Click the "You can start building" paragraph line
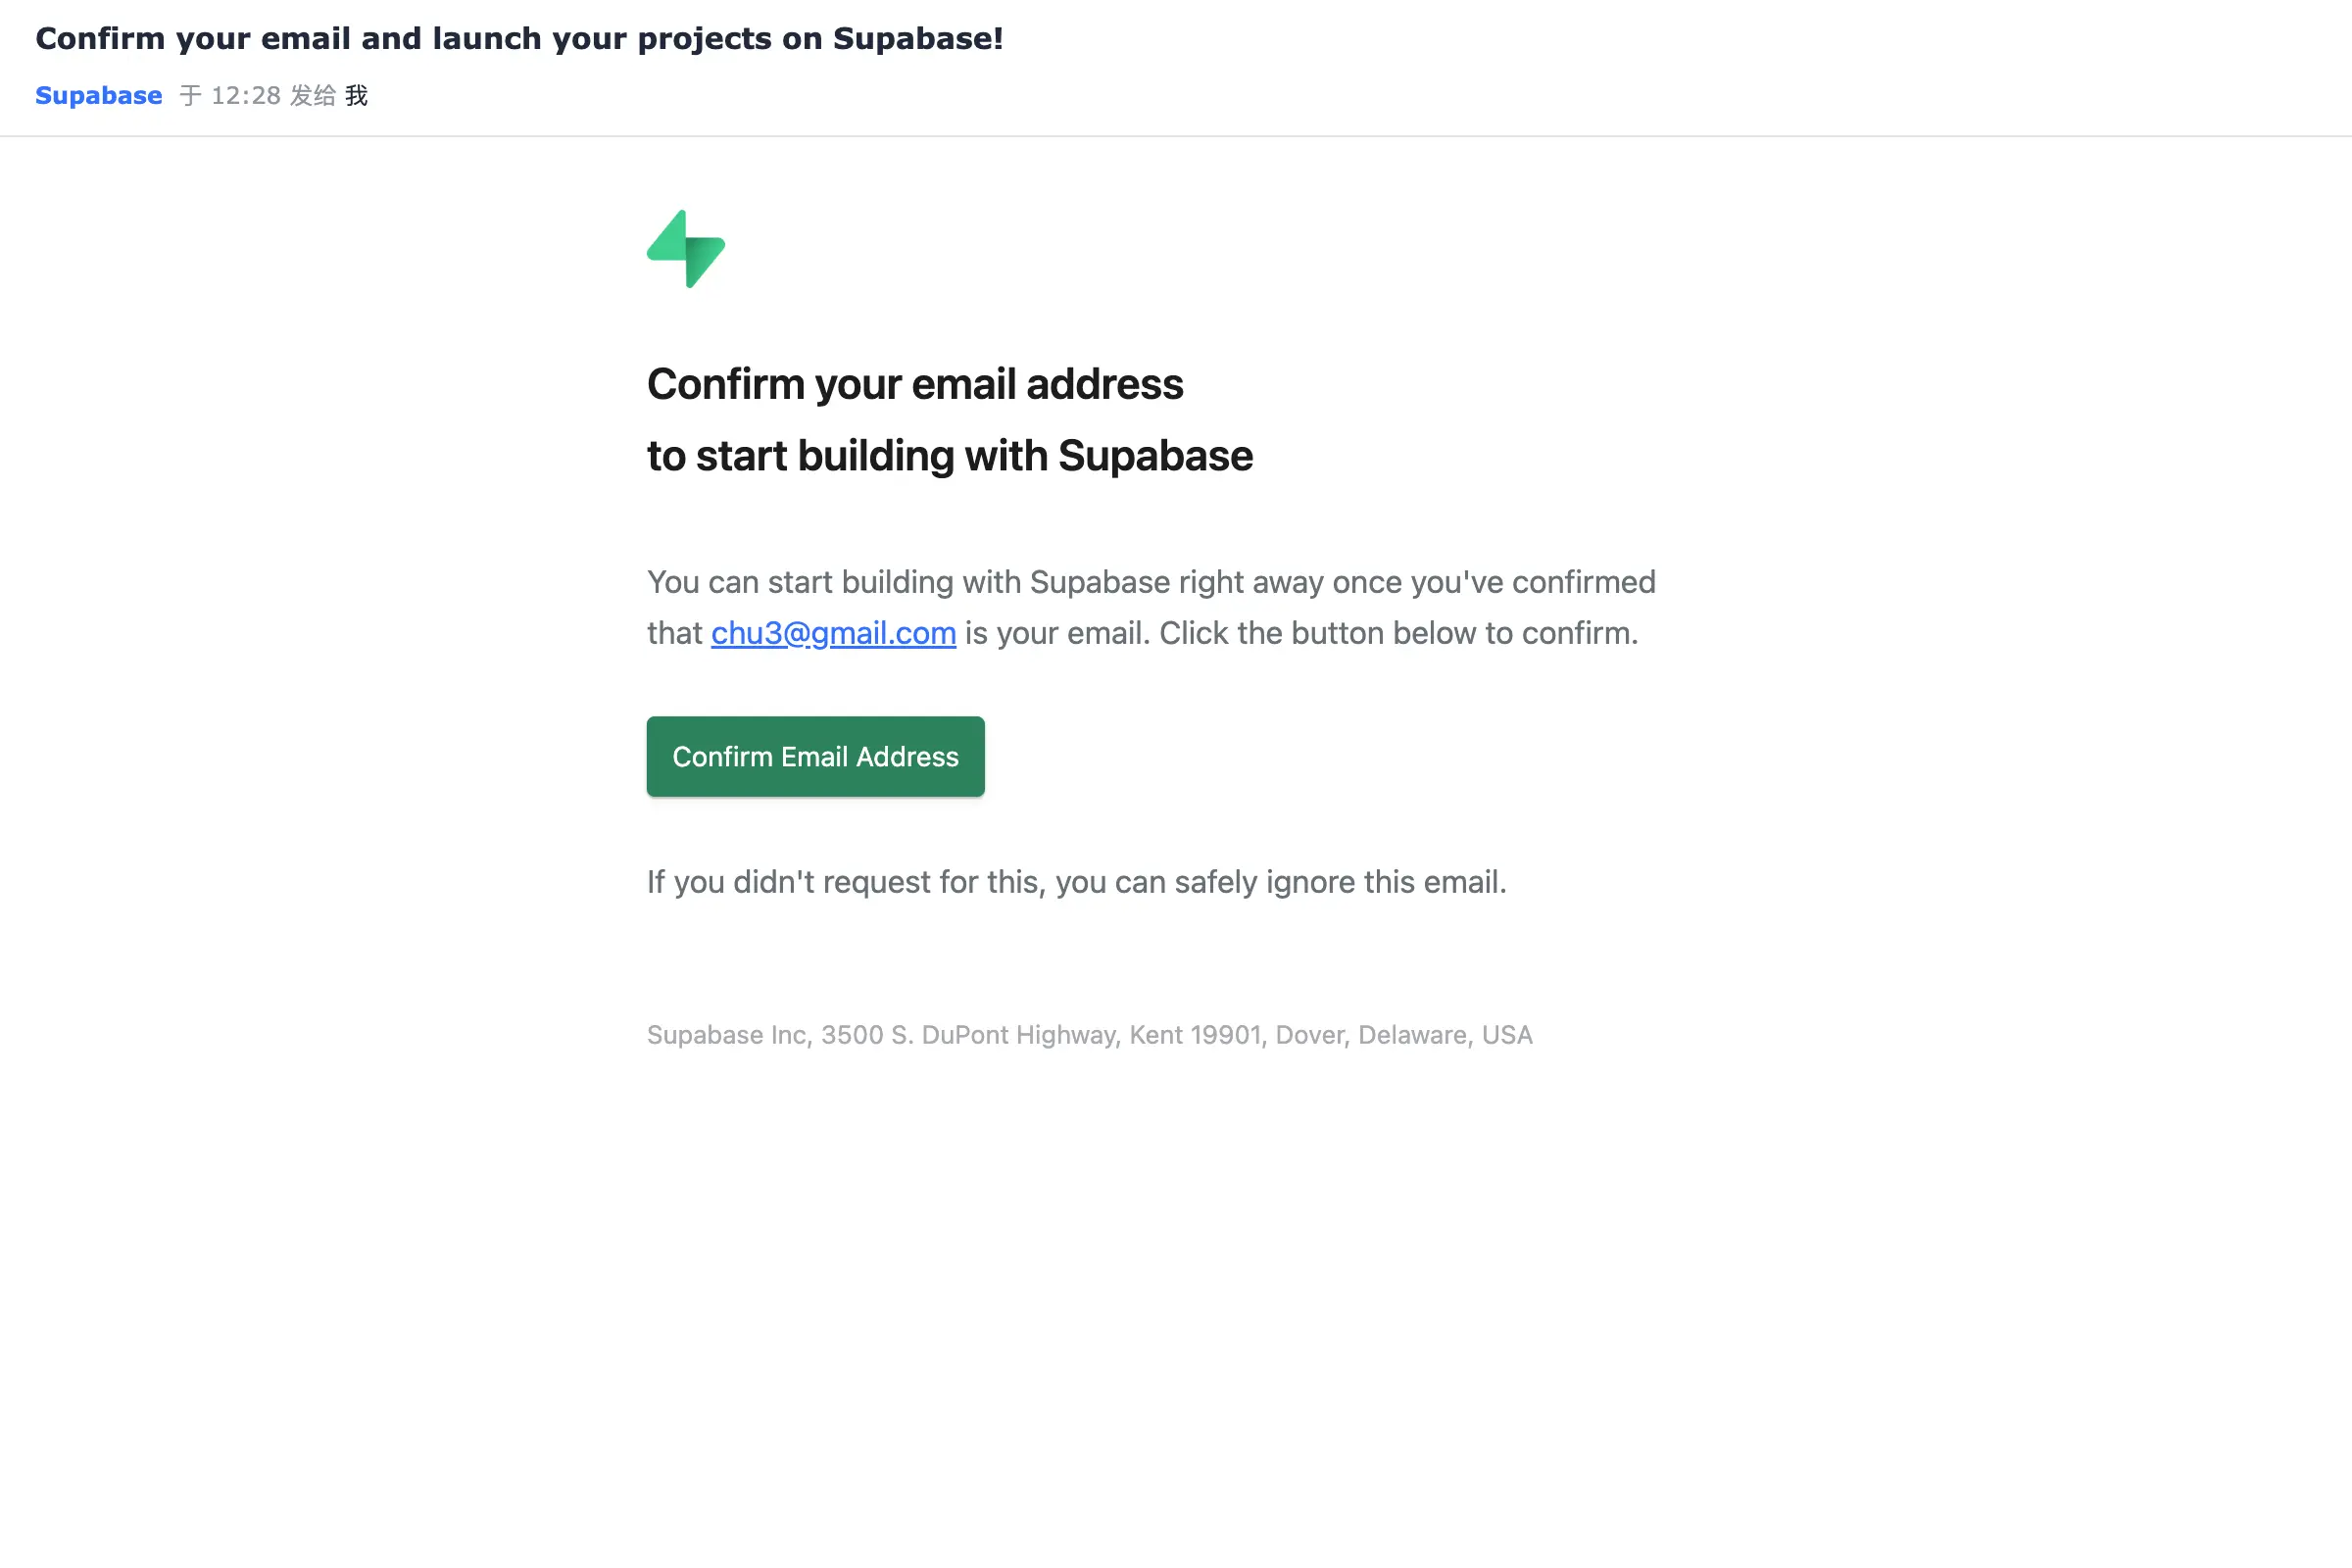2352x1568 pixels. coord(1150,582)
